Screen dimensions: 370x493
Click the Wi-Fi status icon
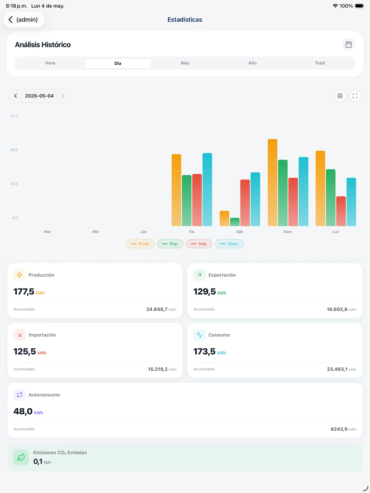(335, 6)
